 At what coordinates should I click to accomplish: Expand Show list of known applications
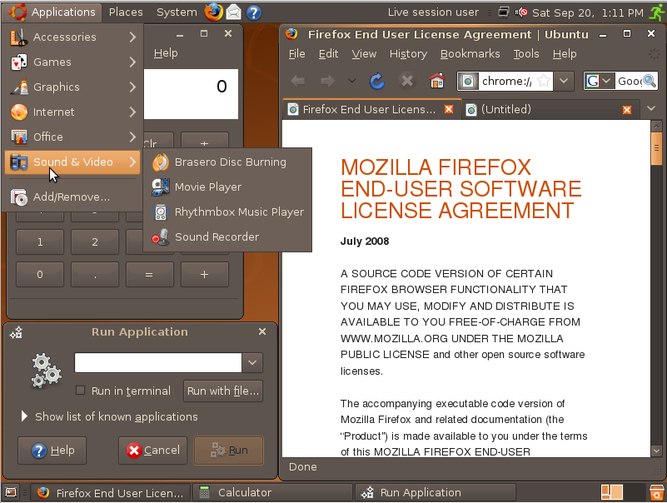(110, 416)
